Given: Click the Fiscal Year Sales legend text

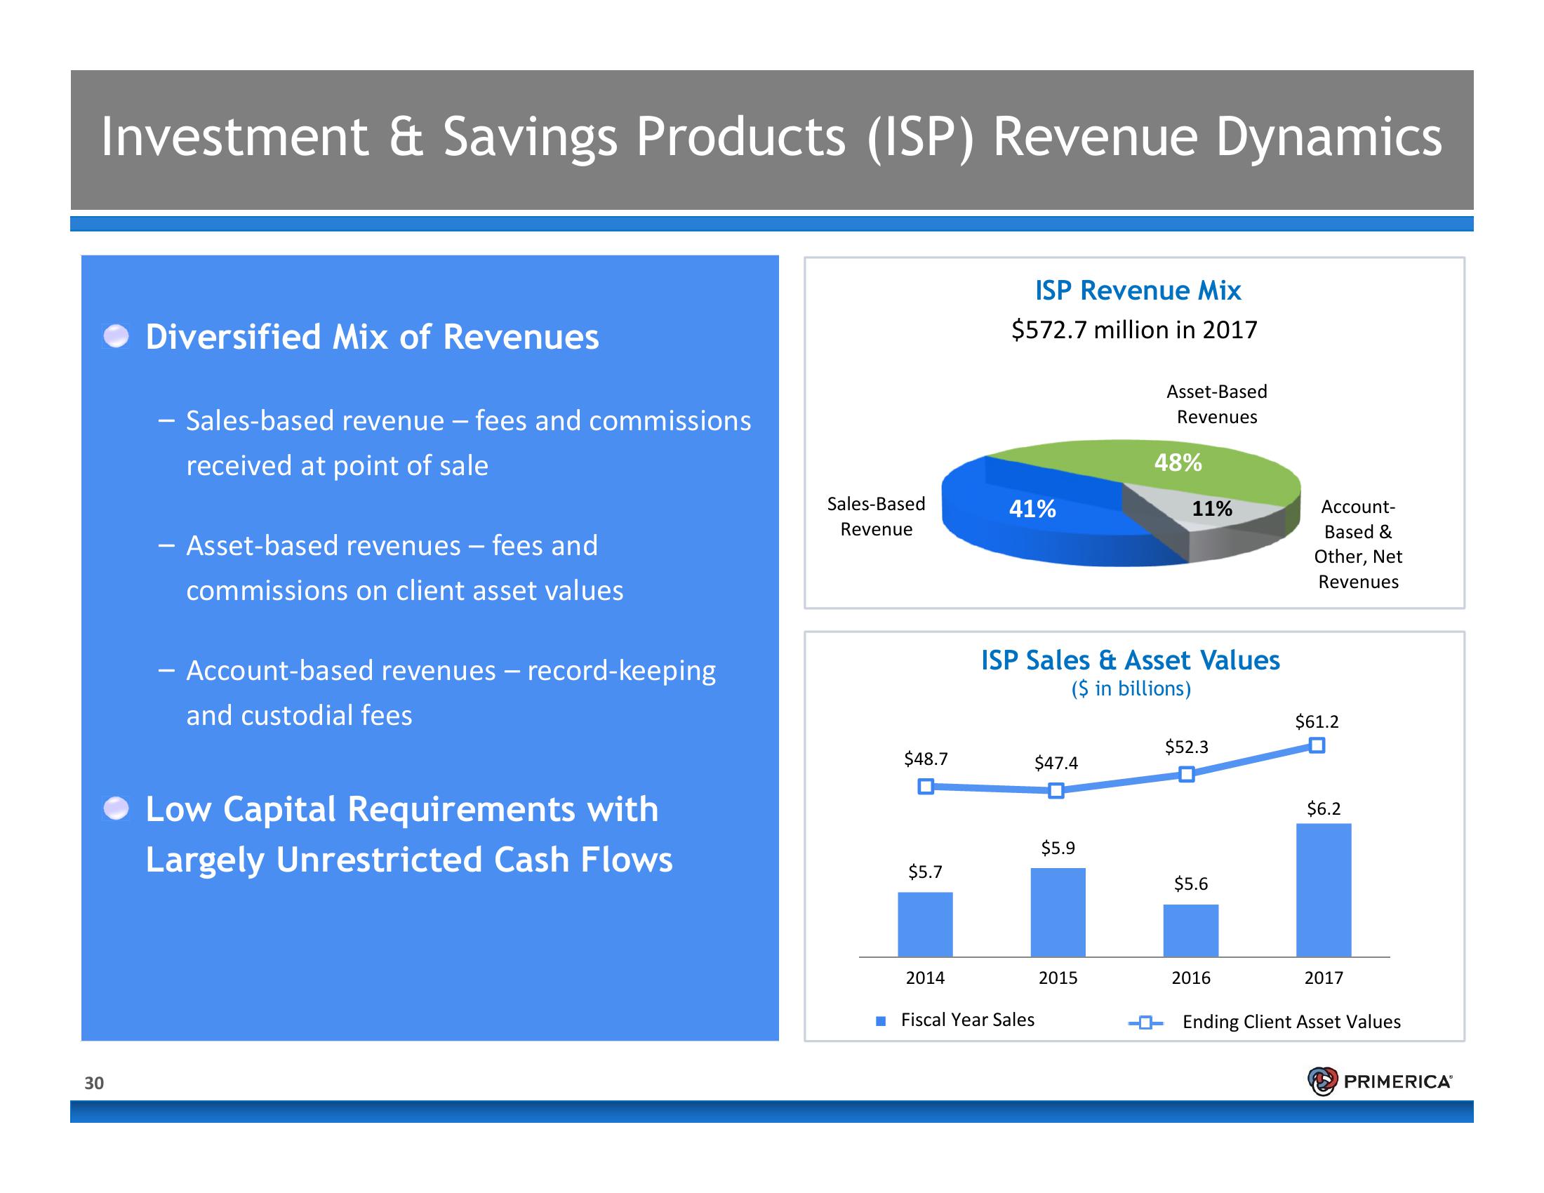Looking at the screenshot, I should 967,1020.
